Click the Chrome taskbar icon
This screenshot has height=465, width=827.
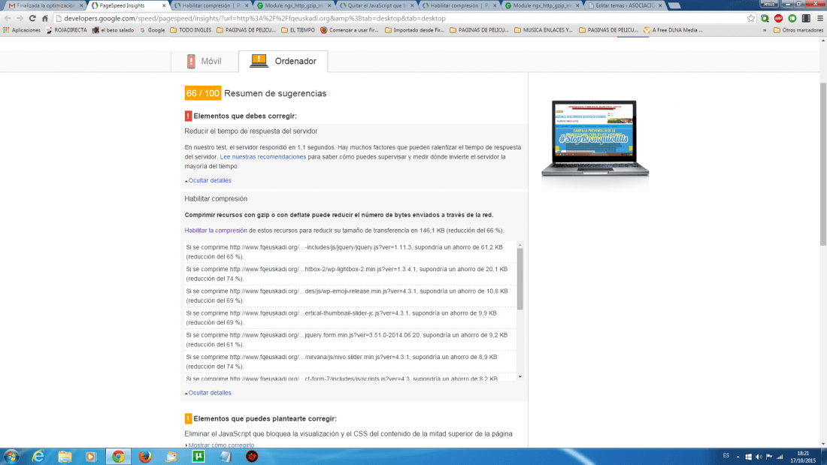point(118,457)
